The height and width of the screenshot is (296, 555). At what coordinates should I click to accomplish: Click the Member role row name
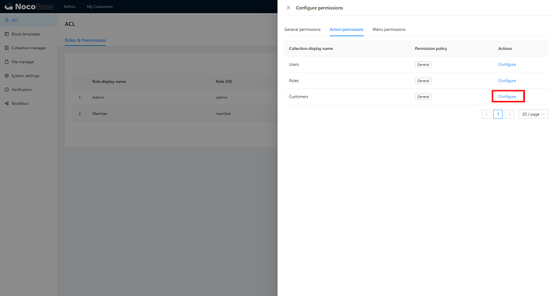coord(100,113)
